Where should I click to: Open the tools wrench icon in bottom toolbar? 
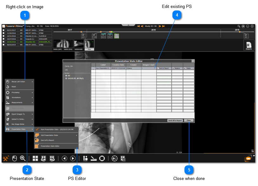6,158
